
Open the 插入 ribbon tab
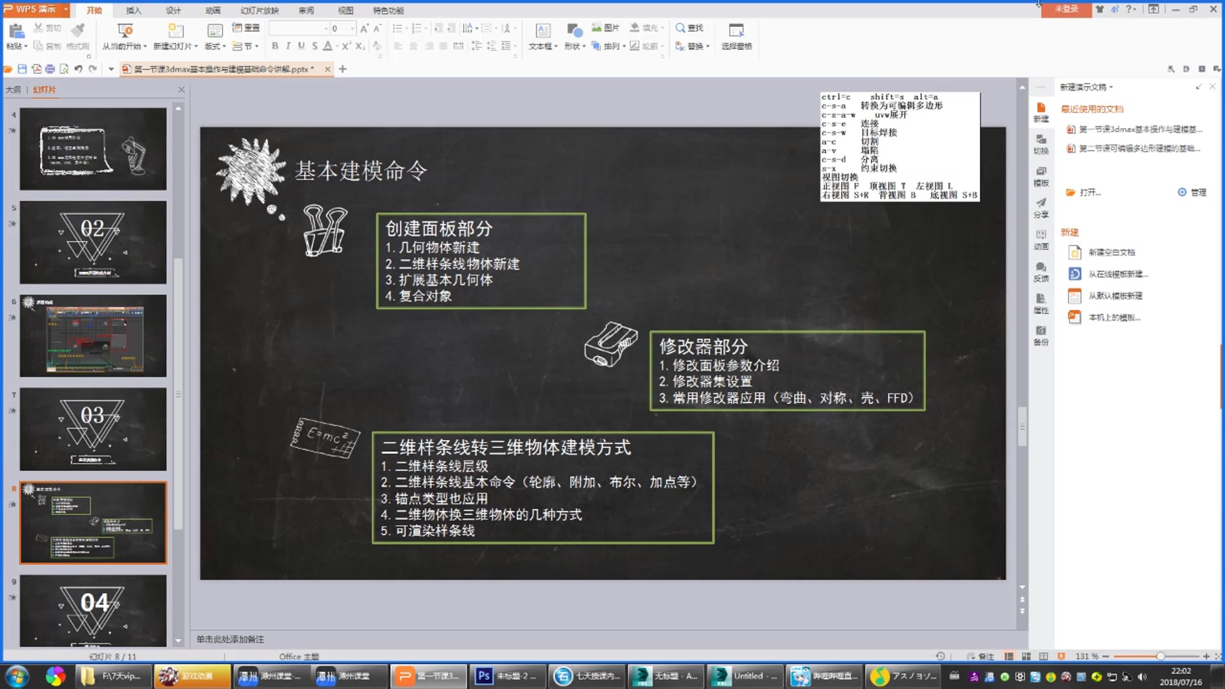point(133,10)
